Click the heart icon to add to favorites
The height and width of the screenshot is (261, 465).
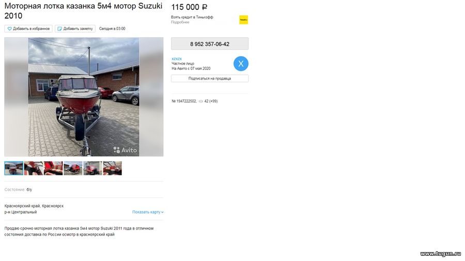(9, 29)
